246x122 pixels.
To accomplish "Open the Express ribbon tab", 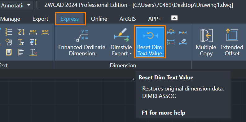I will coord(70,19).
